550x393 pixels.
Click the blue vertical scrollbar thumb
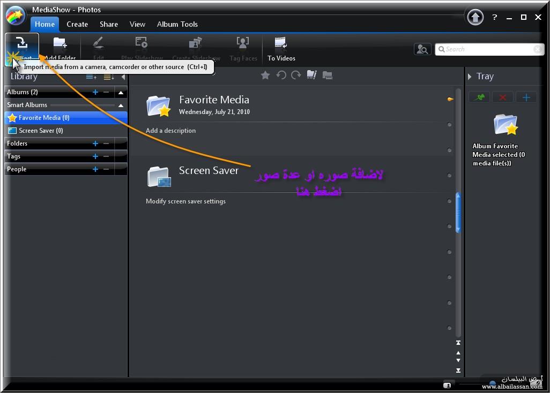point(458,213)
